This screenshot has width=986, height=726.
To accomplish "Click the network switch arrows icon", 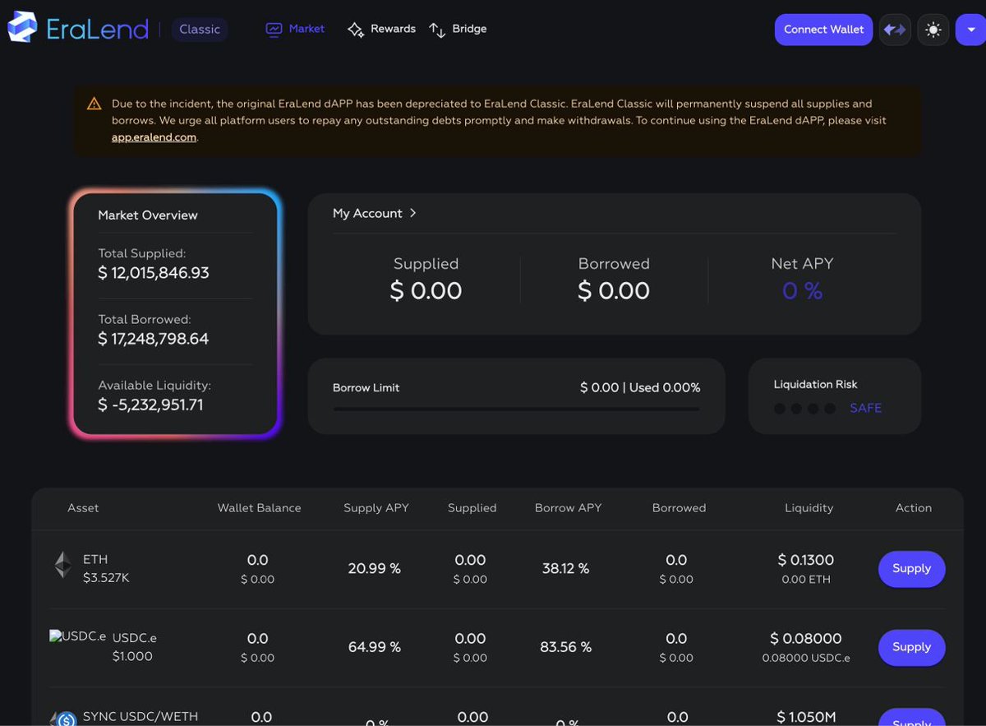I will click(894, 30).
